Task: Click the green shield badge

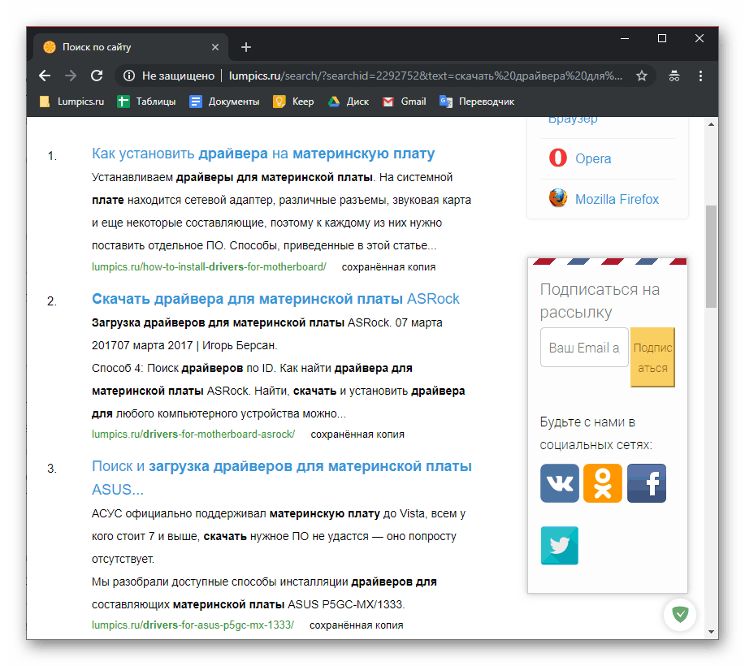Action: 680,614
